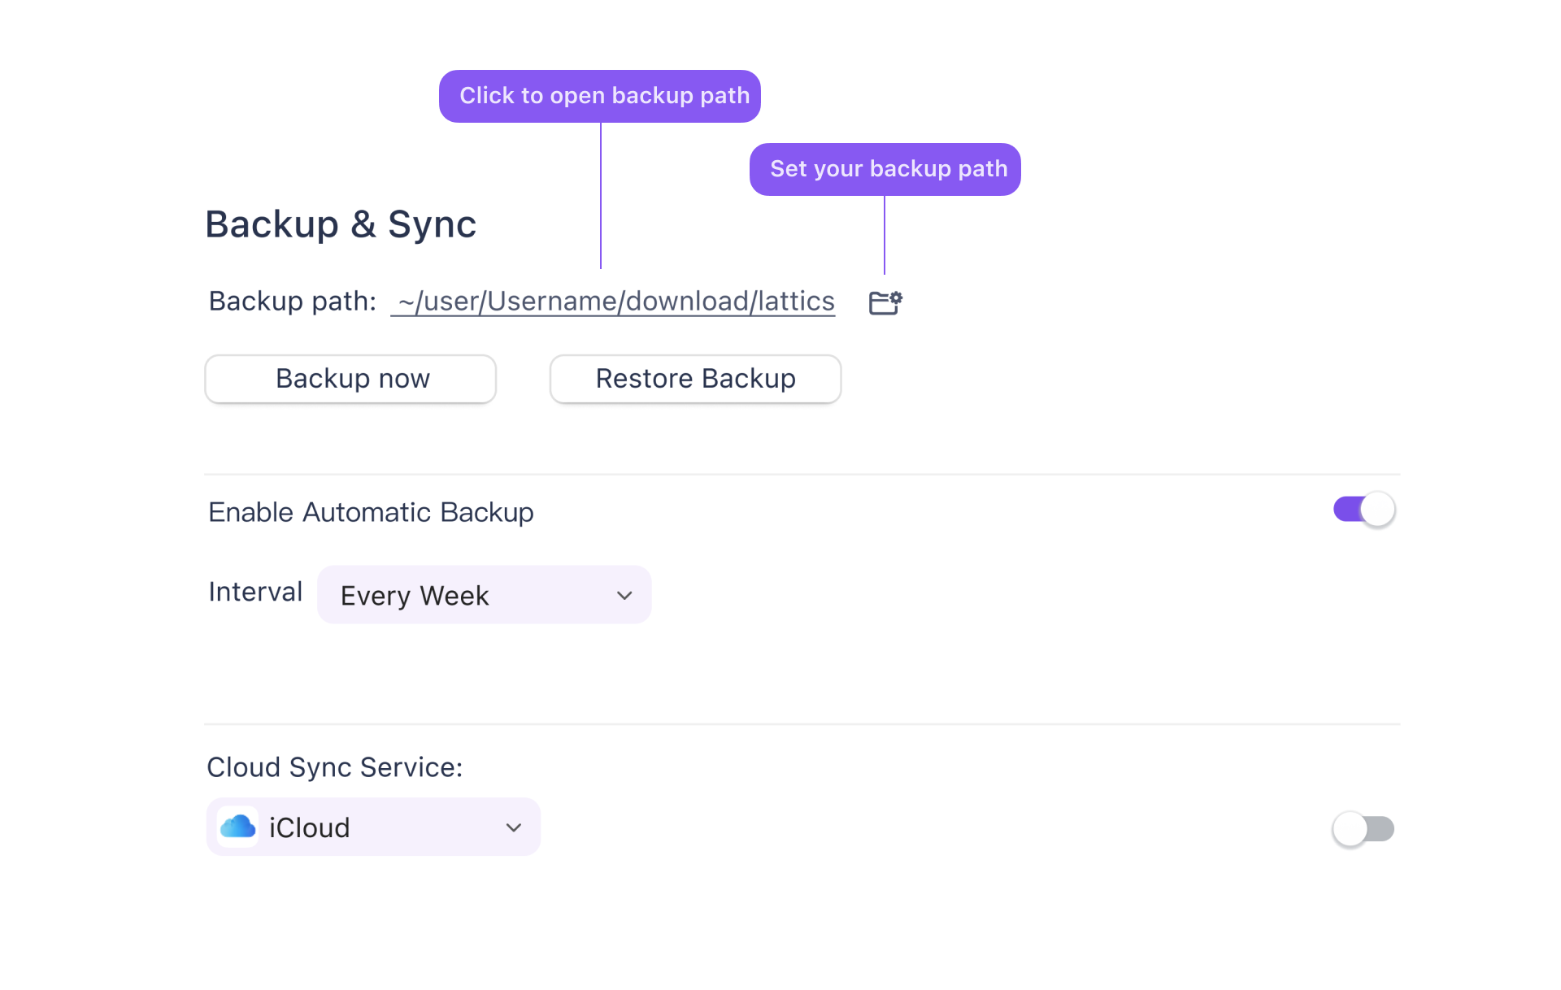Open the ~/user/Username/download/lattics backup path link
The height and width of the screenshot is (990, 1561).
coord(613,302)
